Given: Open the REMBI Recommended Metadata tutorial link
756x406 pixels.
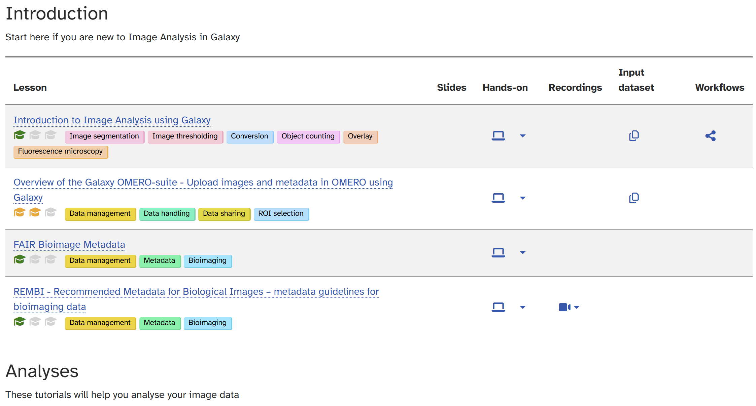Looking at the screenshot, I should tap(196, 291).
